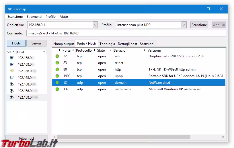Click the left arrow of the horizontal scrollbar
234x148 pixels.
(54, 137)
